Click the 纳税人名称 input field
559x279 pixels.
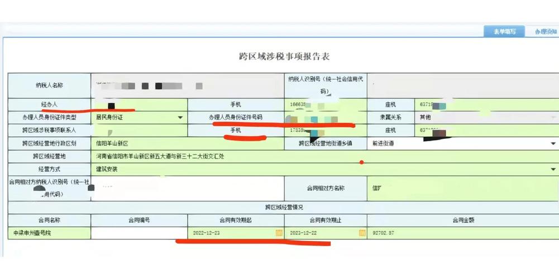(187, 86)
